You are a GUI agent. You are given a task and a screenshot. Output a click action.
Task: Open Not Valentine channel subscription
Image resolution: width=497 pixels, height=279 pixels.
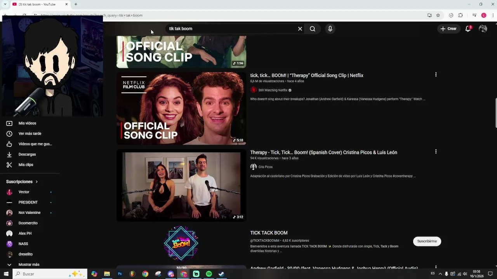pos(30,213)
